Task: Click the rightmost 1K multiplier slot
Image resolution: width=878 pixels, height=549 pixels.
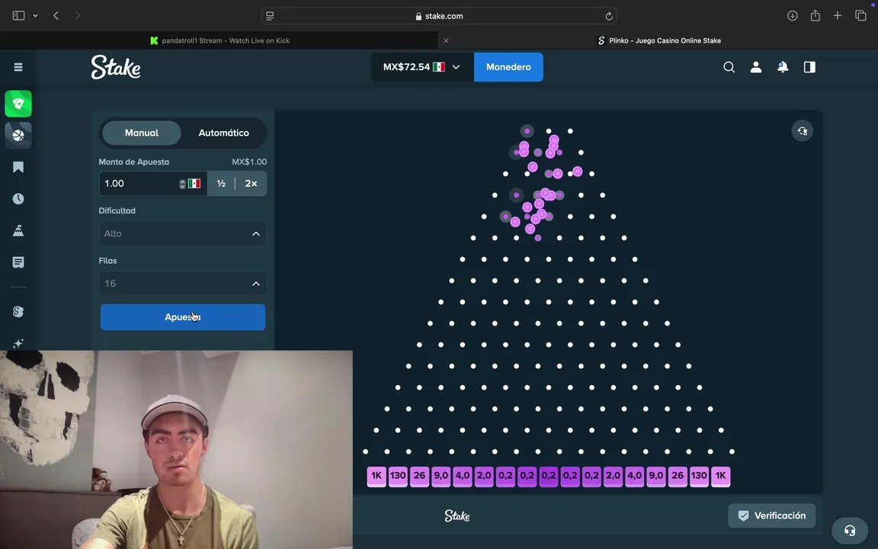Action: coord(721,476)
